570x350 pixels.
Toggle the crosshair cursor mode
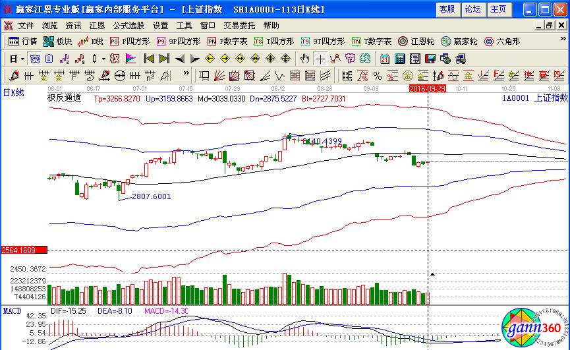[x=320, y=59]
